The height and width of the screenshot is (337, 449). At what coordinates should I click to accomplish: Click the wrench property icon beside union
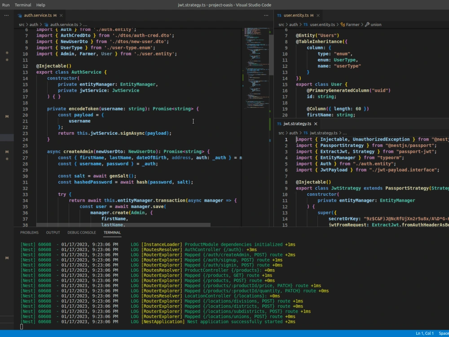point(367,25)
